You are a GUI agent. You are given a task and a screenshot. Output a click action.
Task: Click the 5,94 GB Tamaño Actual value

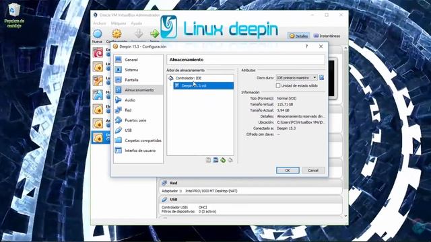[x=283, y=110]
